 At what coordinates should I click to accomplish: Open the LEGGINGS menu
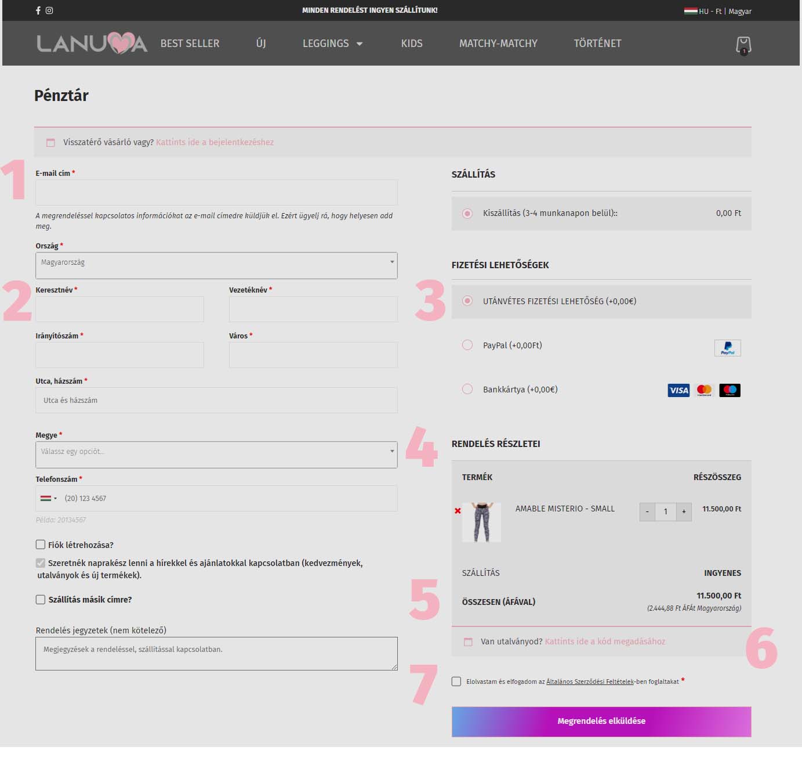(332, 44)
